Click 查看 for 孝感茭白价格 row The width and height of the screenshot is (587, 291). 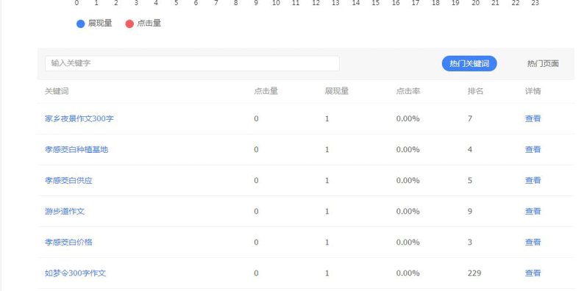pos(533,242)
